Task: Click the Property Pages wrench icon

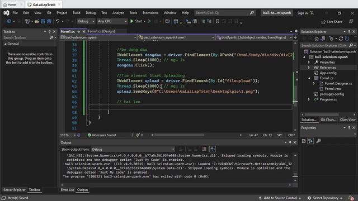Action: point(318,141)
